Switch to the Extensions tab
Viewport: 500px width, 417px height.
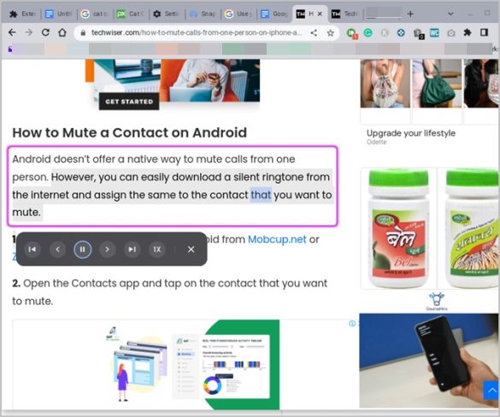[x=23, y=14]
